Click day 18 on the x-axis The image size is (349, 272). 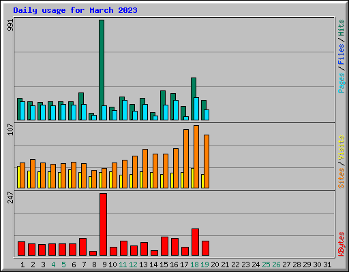194,265
